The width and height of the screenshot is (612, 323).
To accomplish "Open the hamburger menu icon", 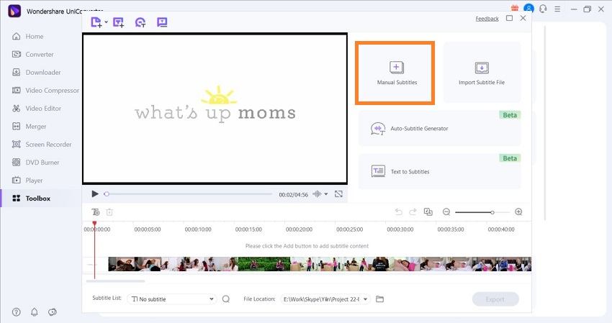I will click(557, 9).
